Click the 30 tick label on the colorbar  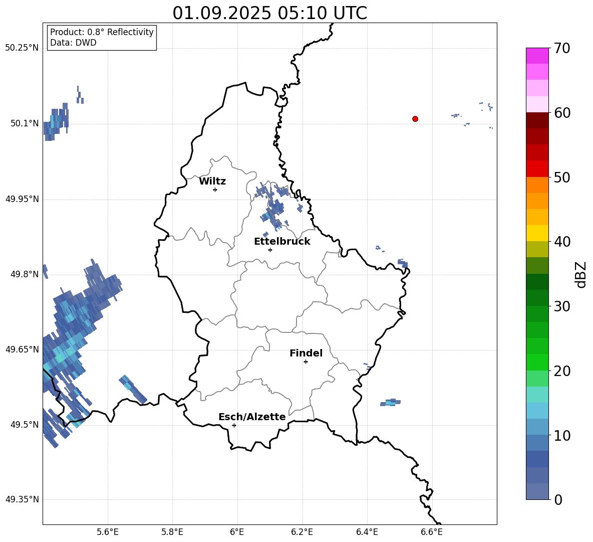[561, 306]
